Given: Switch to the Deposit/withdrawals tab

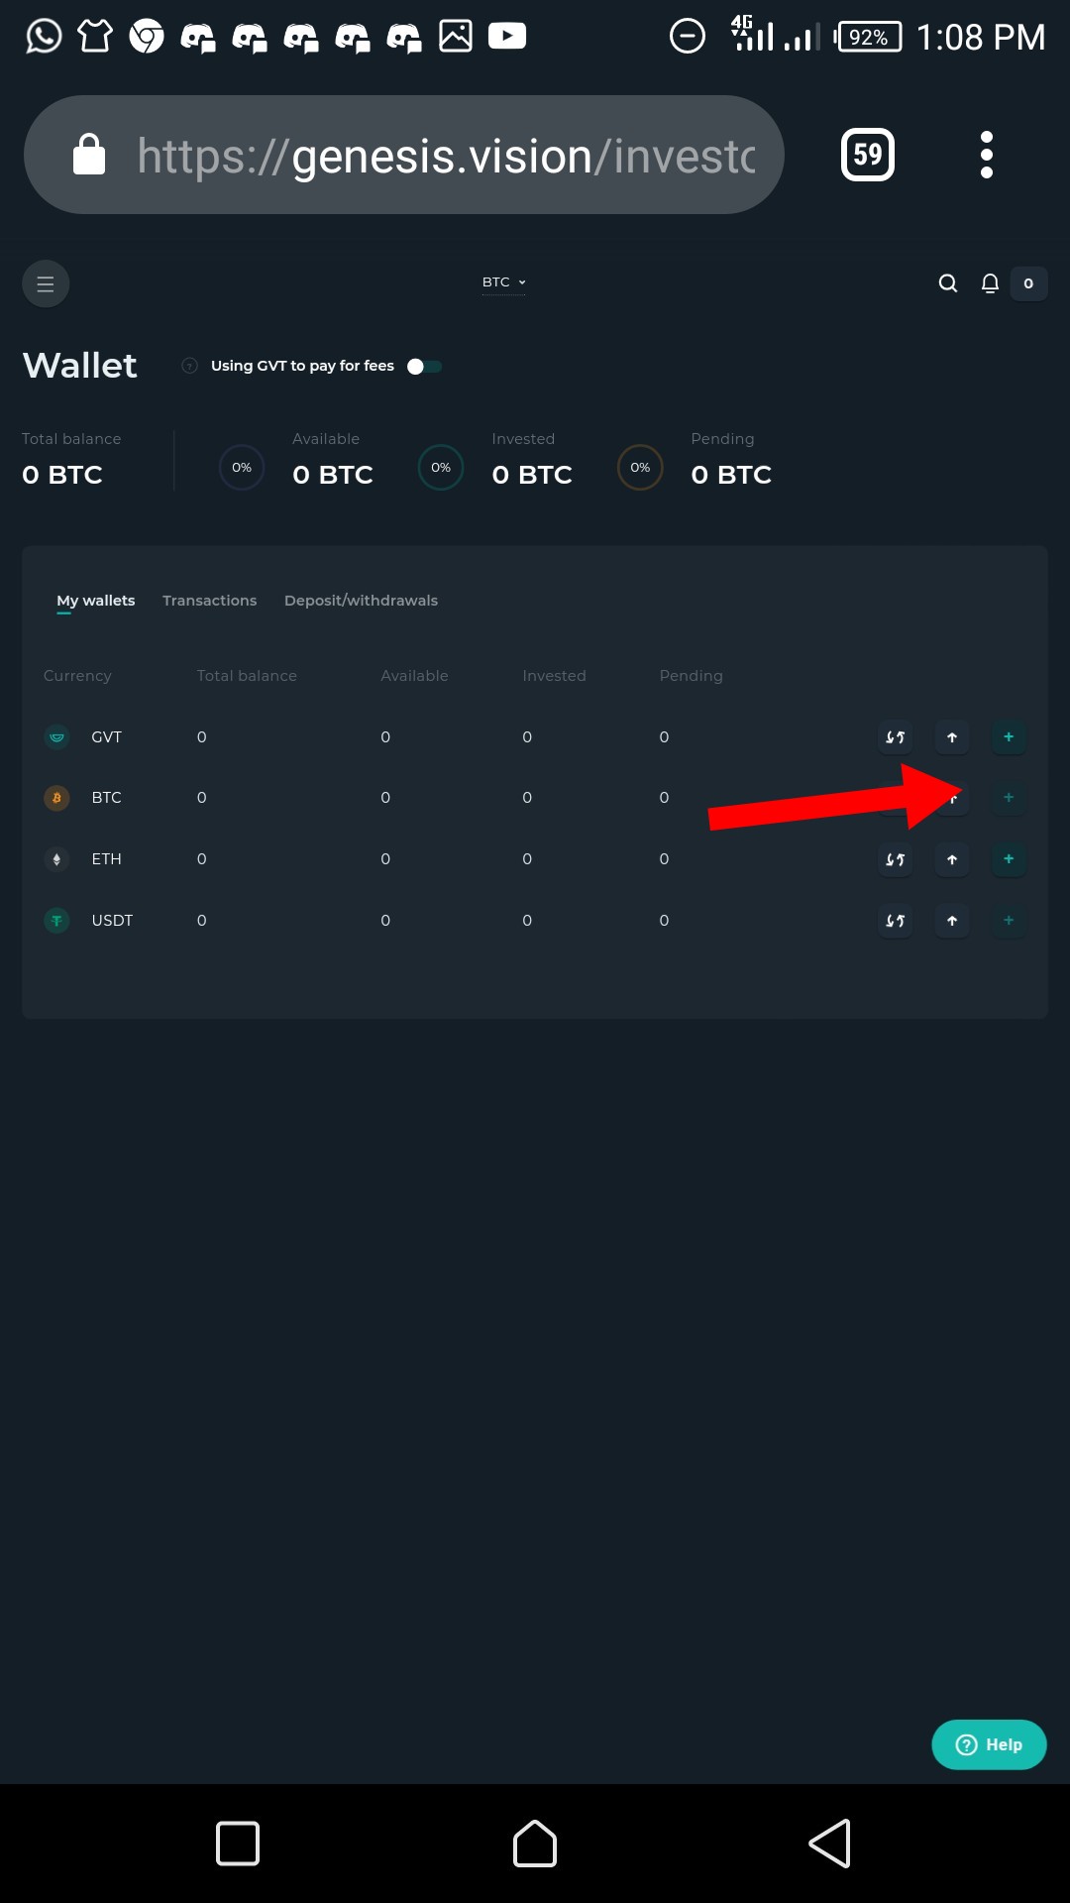Looking at the screenshot, I should tap(361, 601).
